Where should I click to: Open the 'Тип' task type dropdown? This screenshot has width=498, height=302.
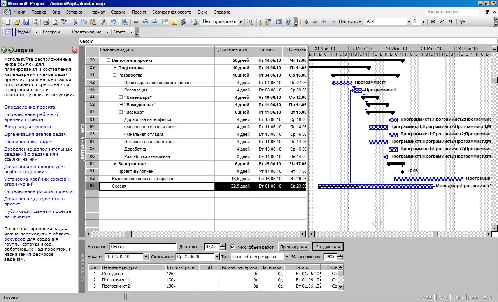[287, 257]
